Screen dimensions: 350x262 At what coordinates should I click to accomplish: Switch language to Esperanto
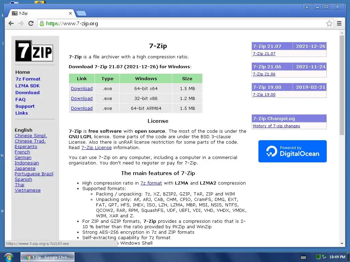pos(26,147)
